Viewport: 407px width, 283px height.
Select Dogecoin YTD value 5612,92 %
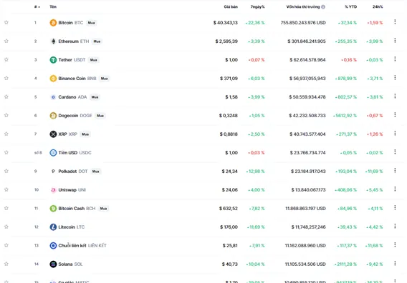coord(345,116)
